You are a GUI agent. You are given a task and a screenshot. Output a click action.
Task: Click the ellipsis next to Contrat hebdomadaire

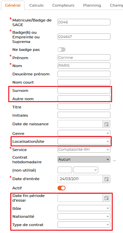pyautogui.click(x=114, y=161)
